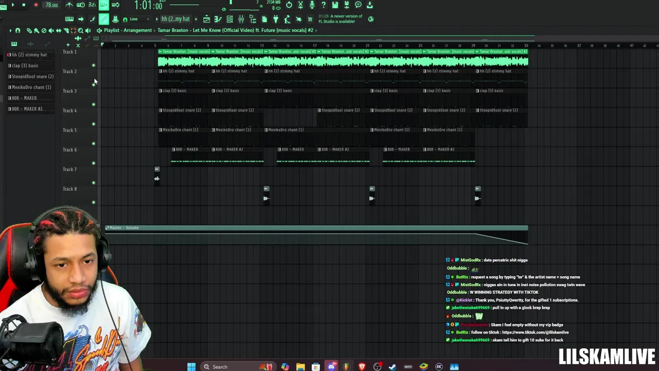Image resolution: width=659 pixels, height=371 pixels.
Task: Click the 1:01:00 time display
Action: click(148, 6)
